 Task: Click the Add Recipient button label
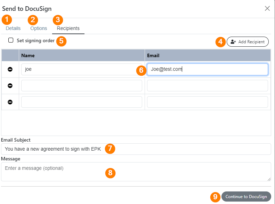[x=251, y=42]
